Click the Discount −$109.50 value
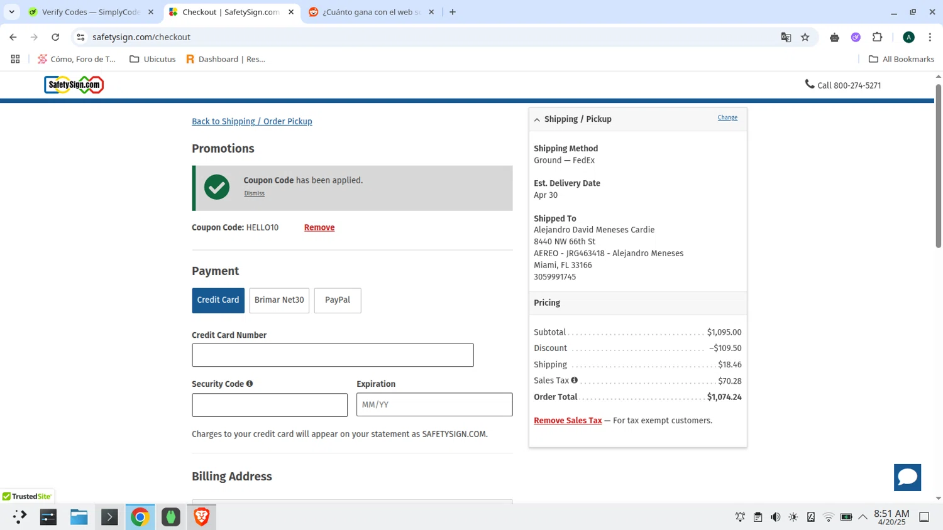 725,348
